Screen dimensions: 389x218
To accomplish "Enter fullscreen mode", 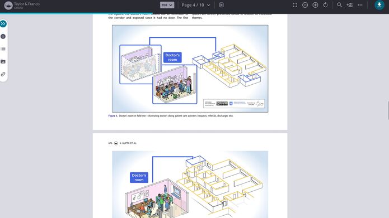I will point(295,5).
